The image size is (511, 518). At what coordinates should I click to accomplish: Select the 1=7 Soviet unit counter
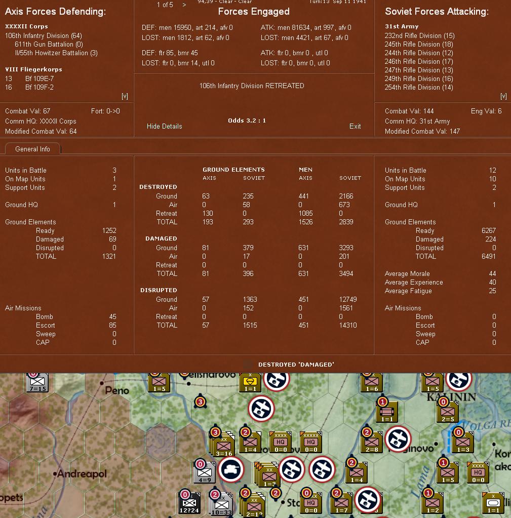341,503
